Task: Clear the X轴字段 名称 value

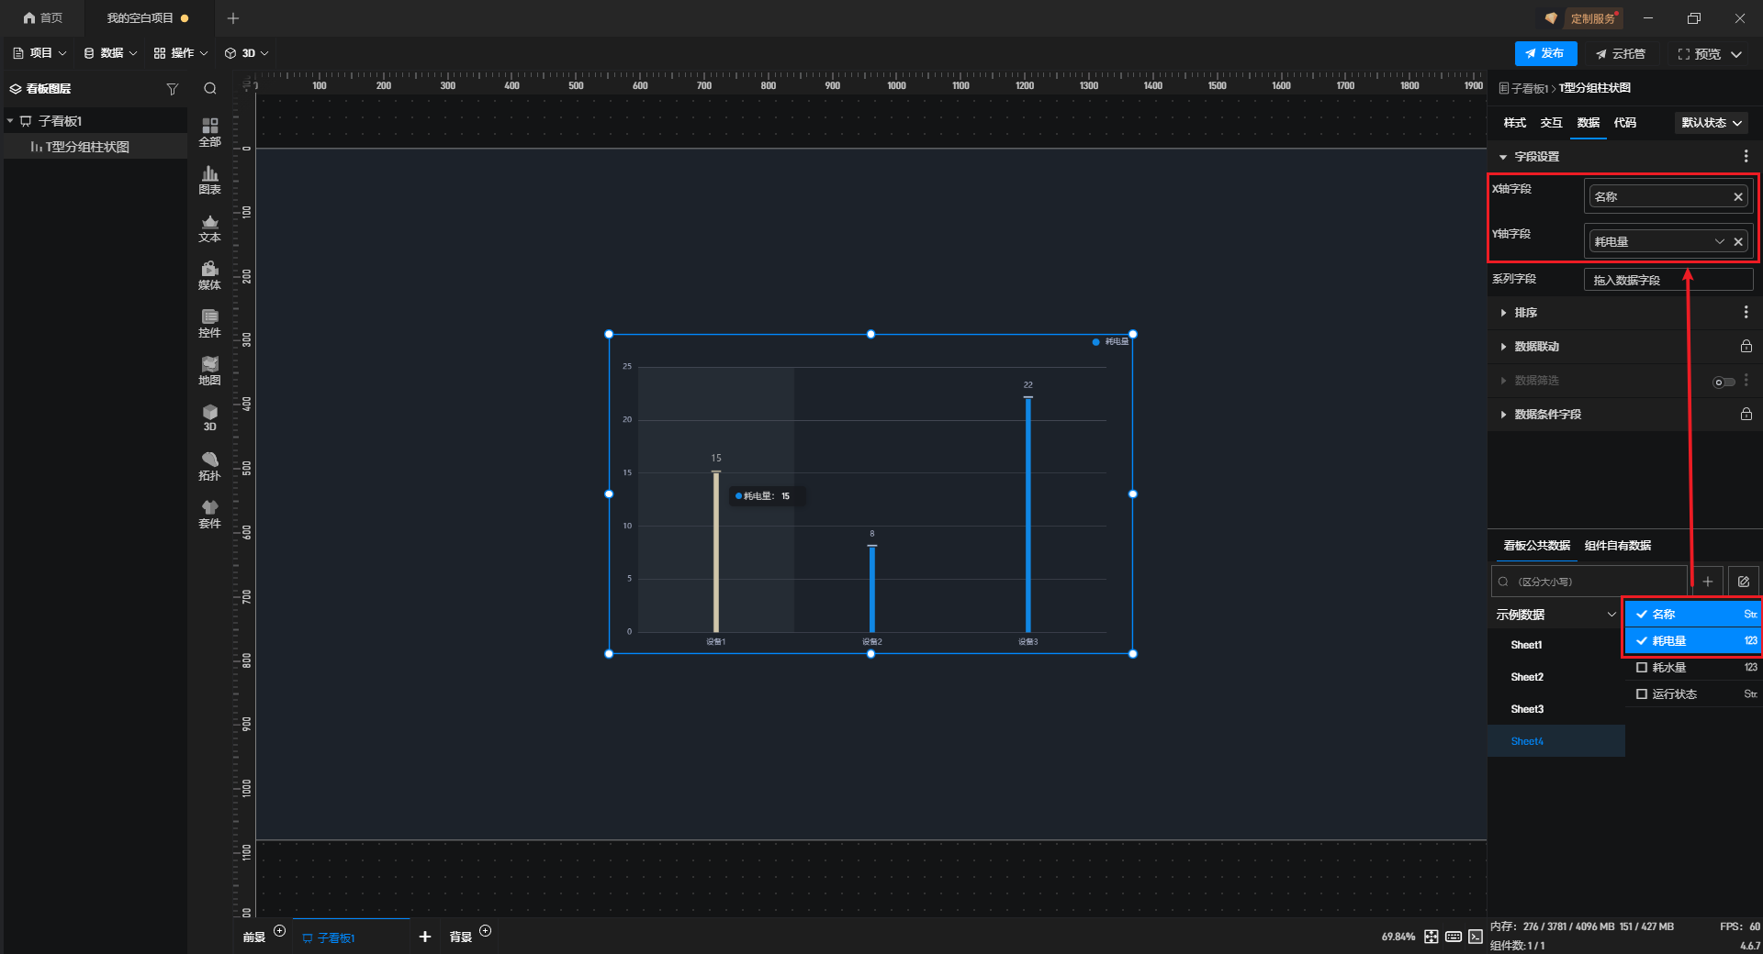Action: (x=1737, y=197)
